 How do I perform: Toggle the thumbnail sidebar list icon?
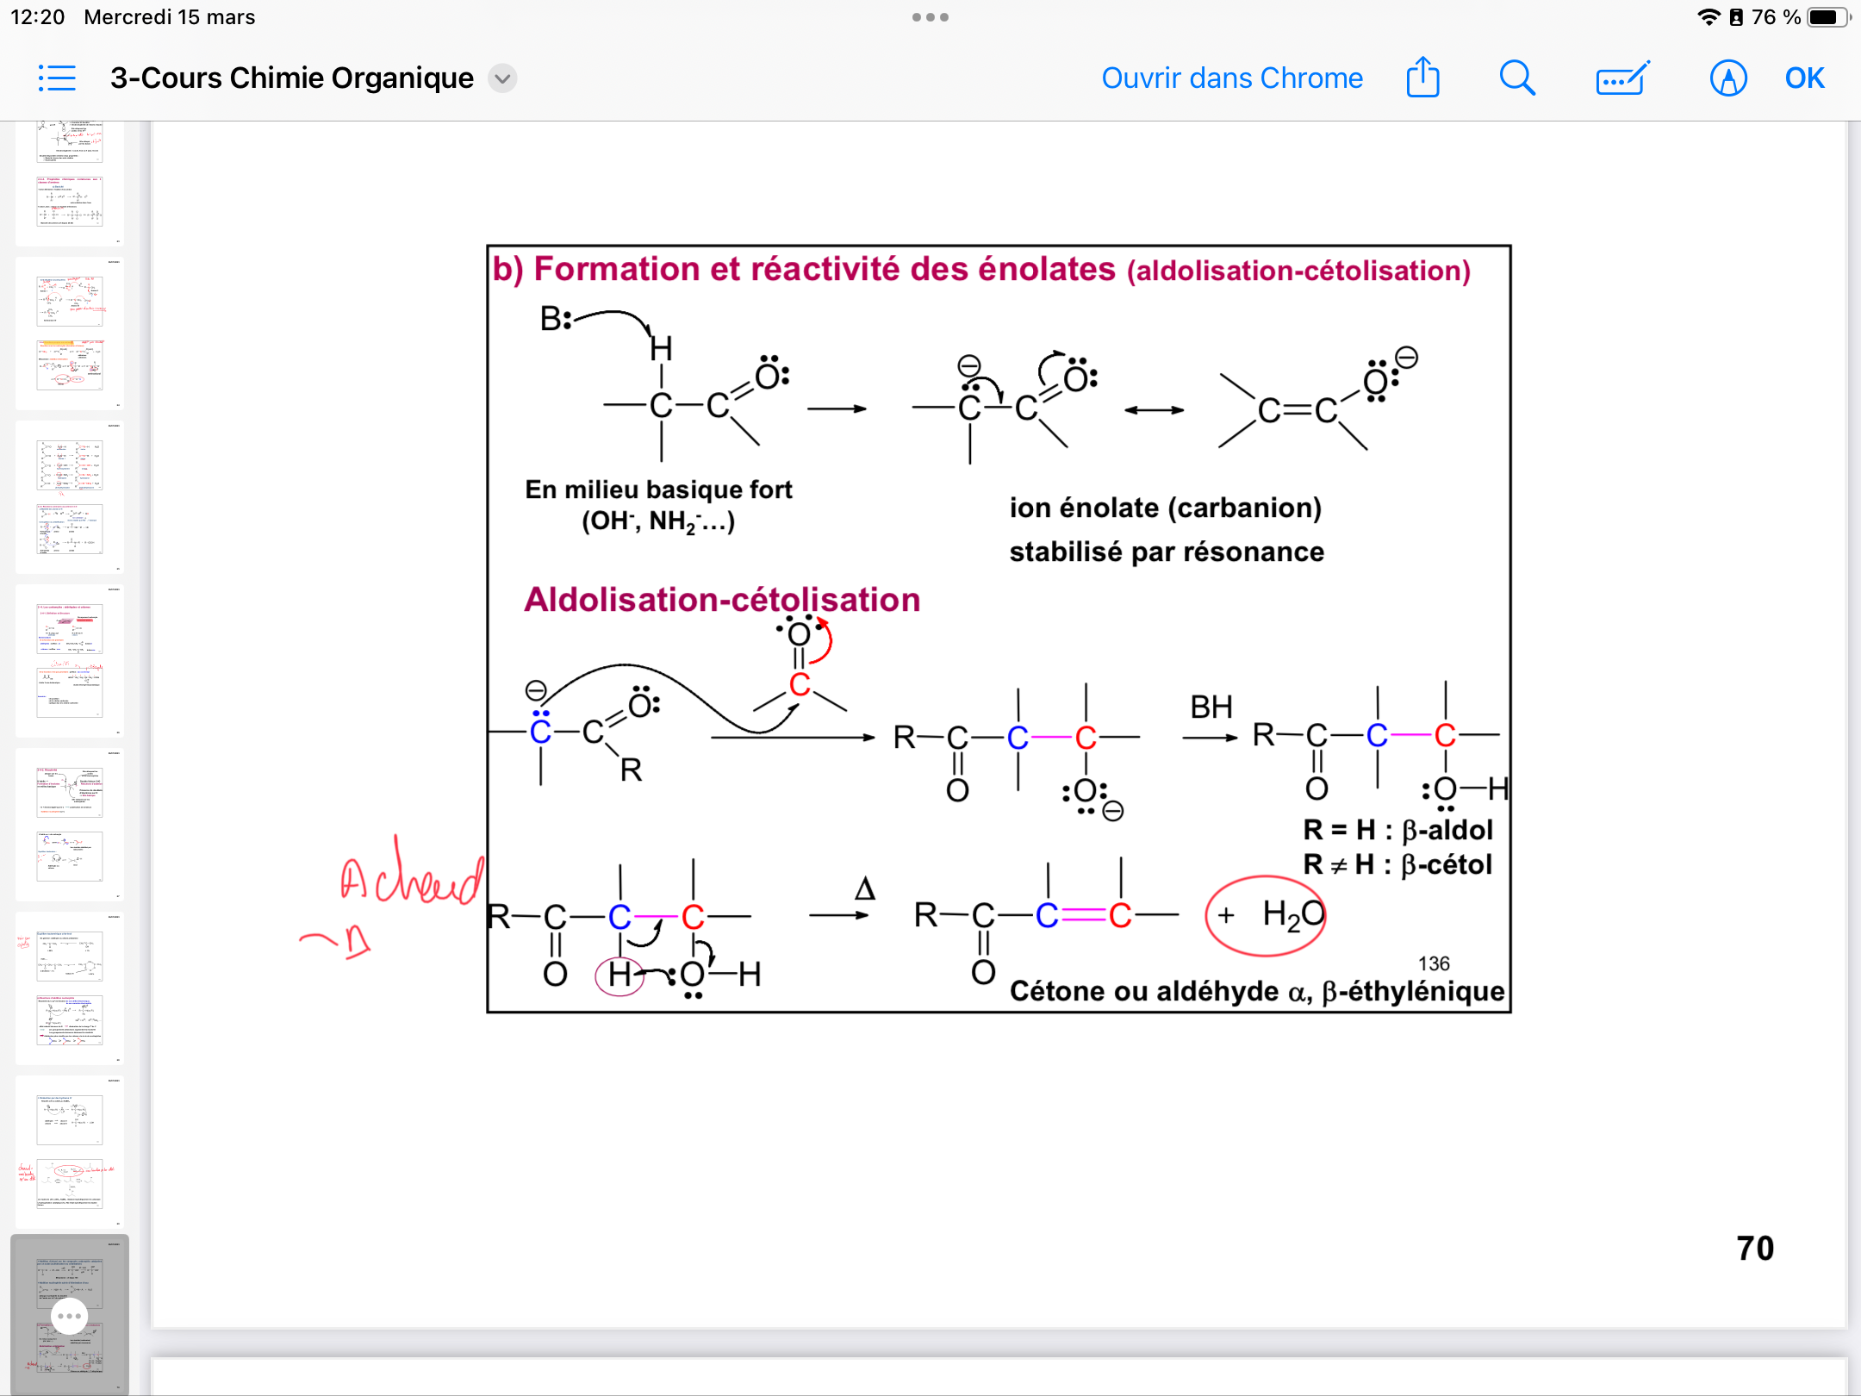57,78
